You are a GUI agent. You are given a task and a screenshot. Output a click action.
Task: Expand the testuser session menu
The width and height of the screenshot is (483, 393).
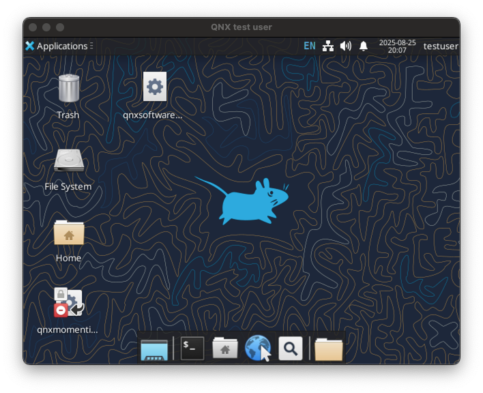point(440,46)
